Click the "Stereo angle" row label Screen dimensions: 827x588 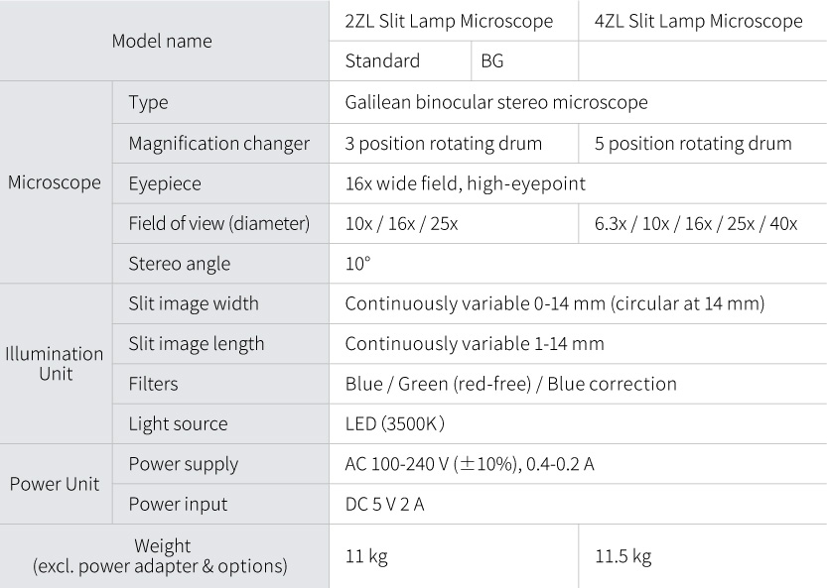click(x=179, y=264)
